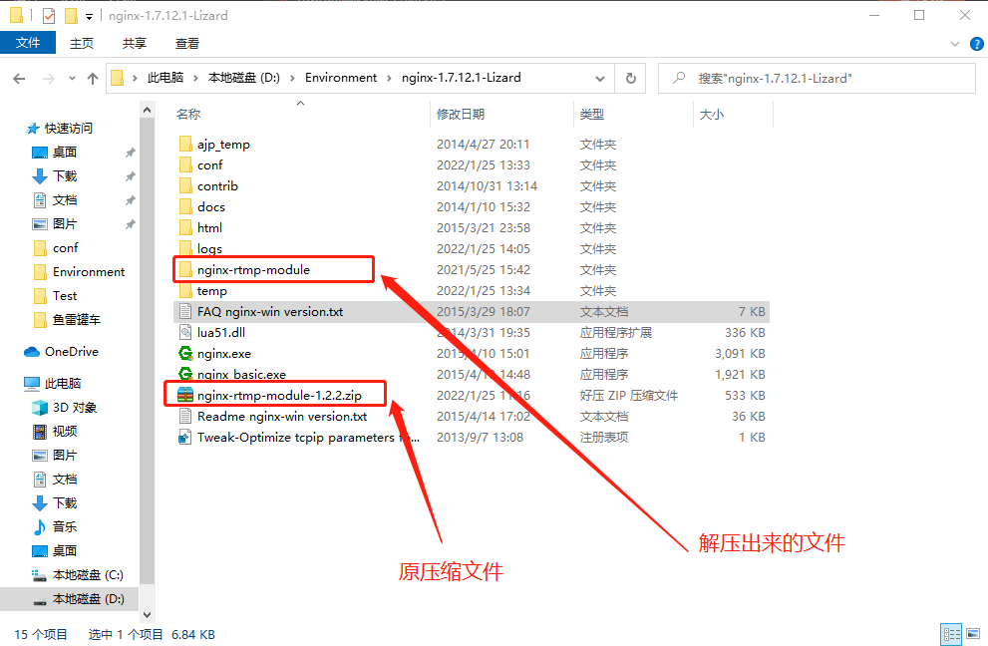This screenshot has height=646, width=988.
Task: Select the nginx-rtmp-module folder icon
Action: (185, 270)
